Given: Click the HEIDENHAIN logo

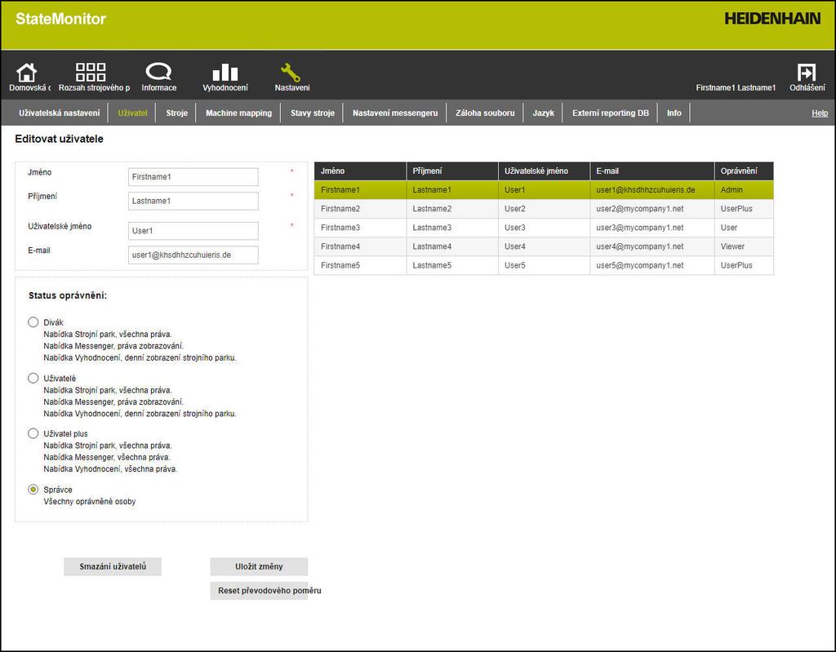Looking at the screenshot, I should coord(772,19).
